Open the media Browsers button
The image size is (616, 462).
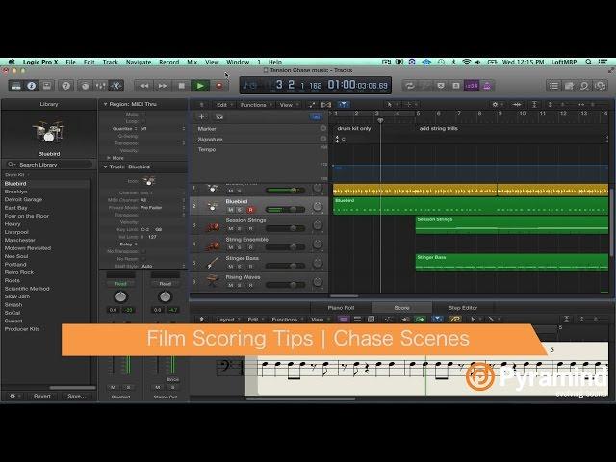(600, 86)
